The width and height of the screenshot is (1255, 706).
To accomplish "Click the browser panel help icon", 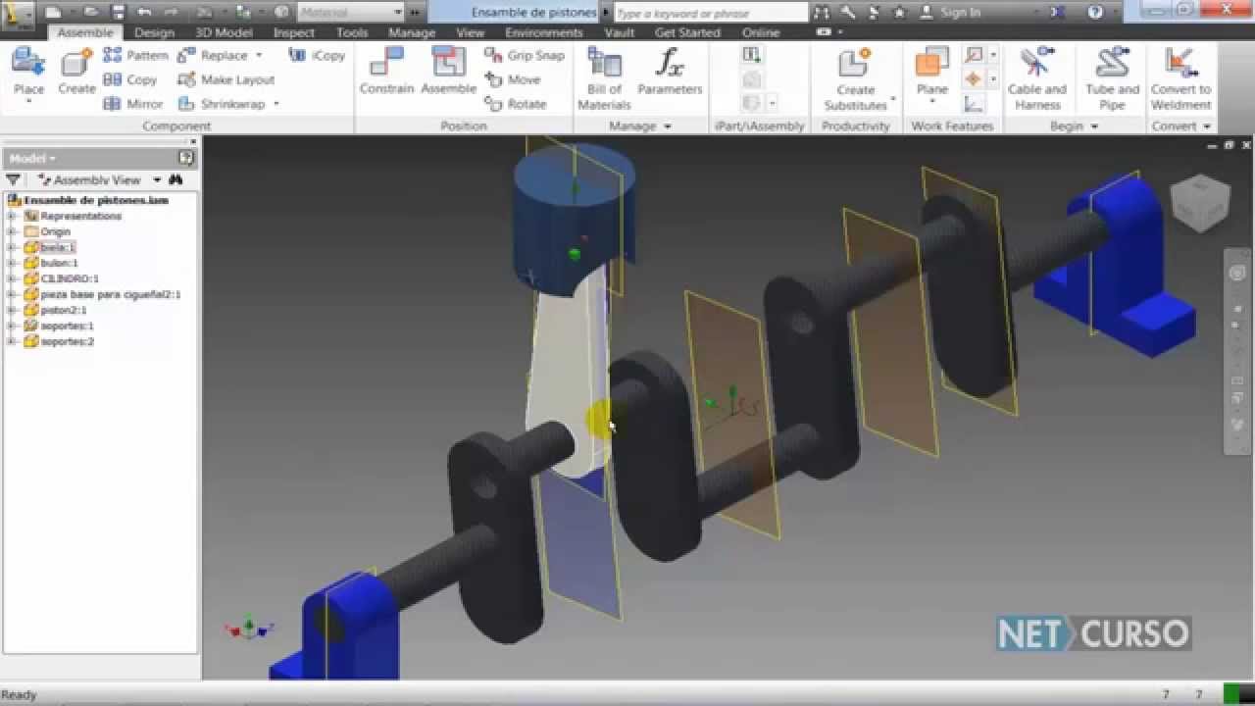I will coord(185,158).
